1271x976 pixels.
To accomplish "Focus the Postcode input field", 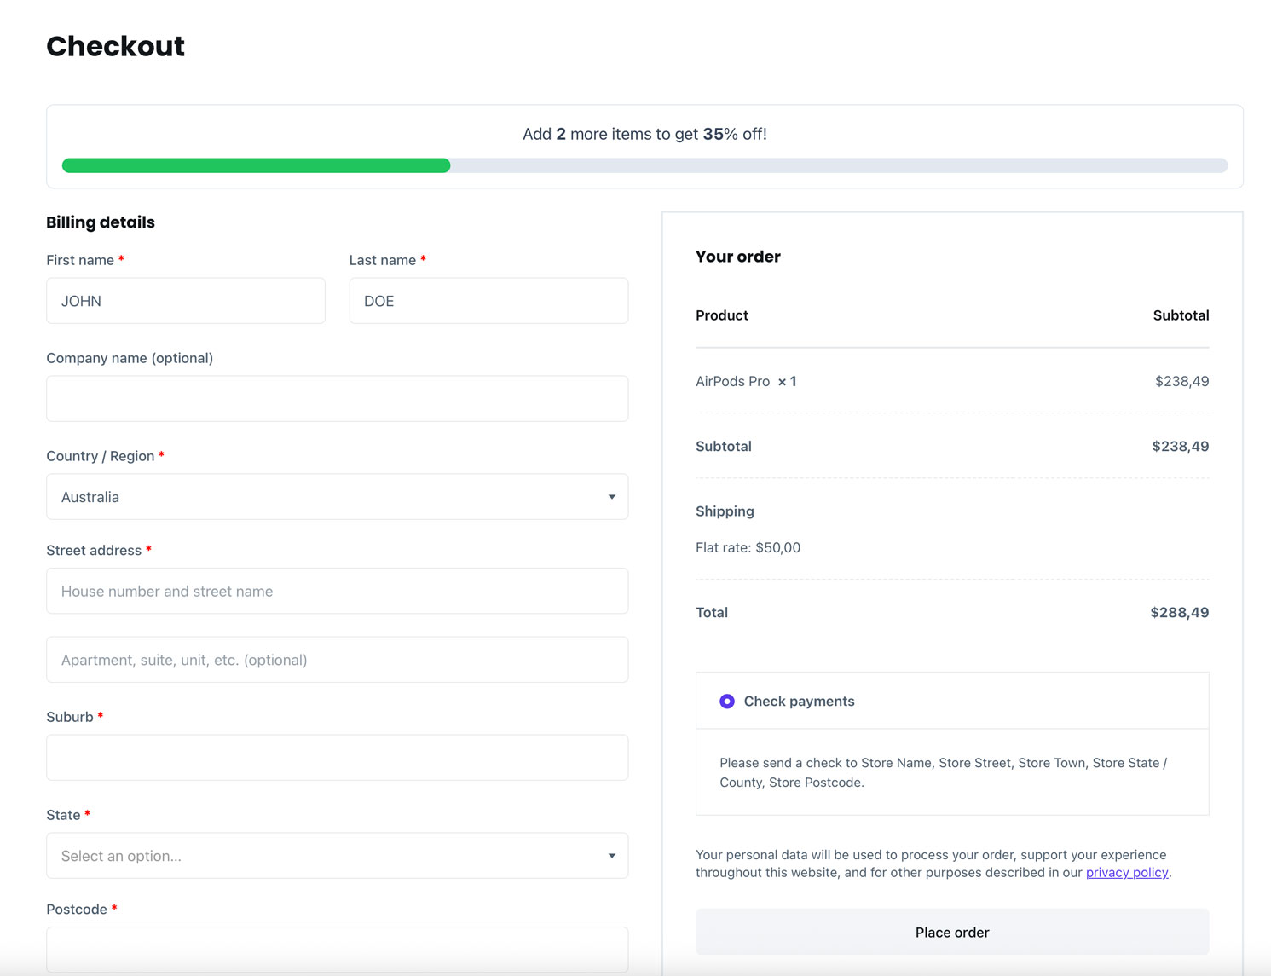I will click(337, 950).
